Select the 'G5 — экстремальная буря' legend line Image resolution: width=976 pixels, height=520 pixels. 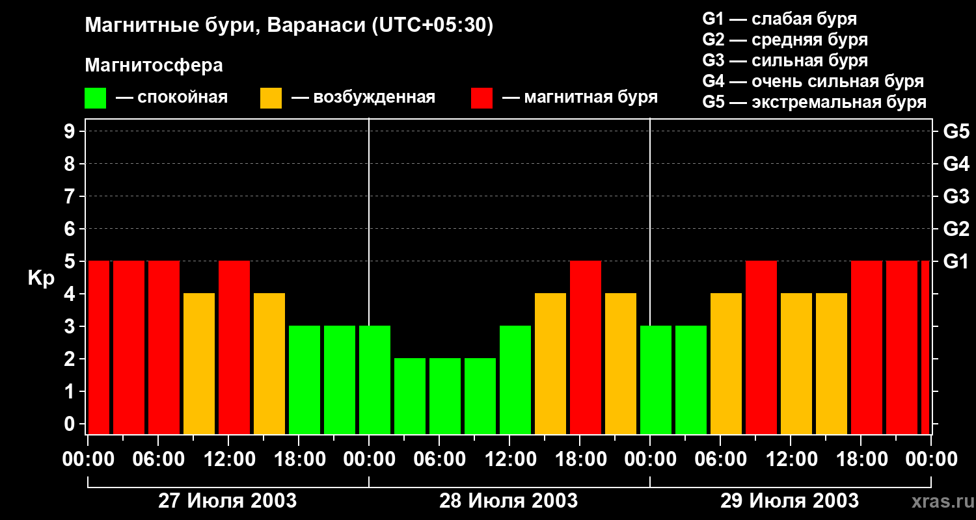pos(814,102)
